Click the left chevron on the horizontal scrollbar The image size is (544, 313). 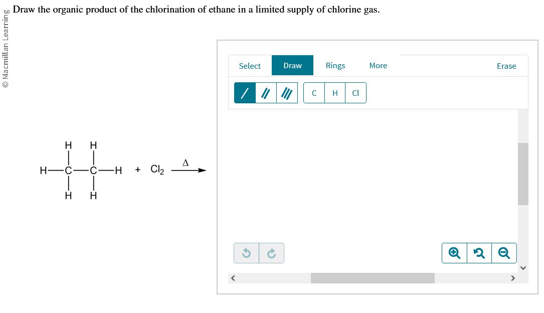click(233, 277)
